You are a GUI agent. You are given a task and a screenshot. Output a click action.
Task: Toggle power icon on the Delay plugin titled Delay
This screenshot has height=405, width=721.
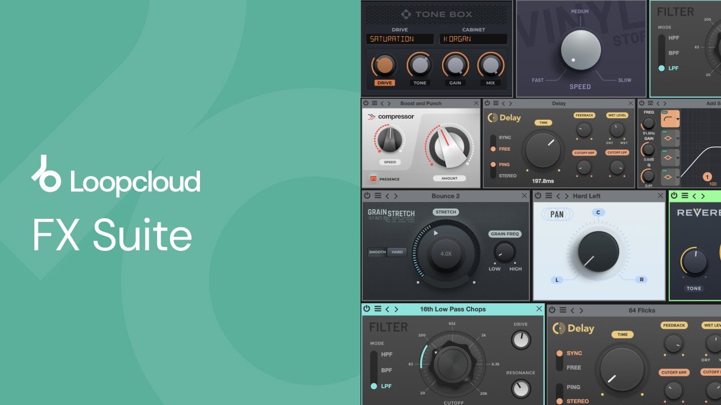point(487,103)
